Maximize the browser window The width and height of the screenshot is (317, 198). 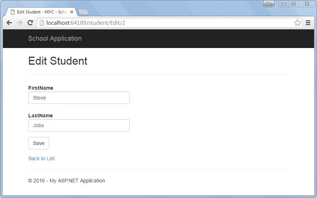[294, 4]
